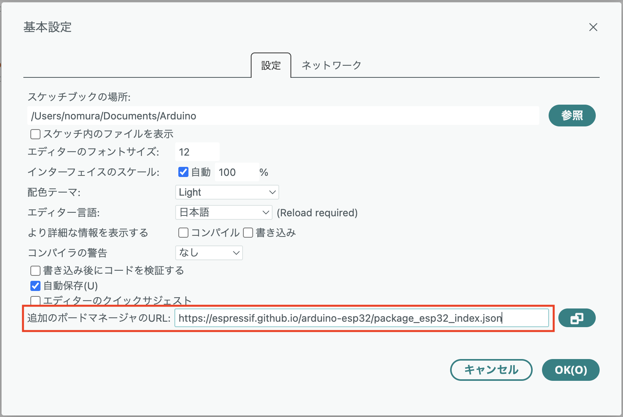
Task: Open the エディター言語 日本語 dropdown
Action: point(224,212)
